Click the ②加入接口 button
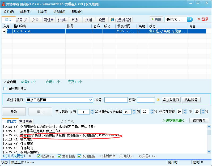Viewport: 212px width, 166px height. 171,100
